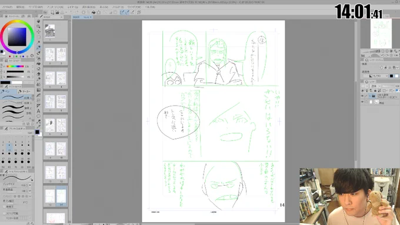Open the ファイル menu
The width and height of the screenshot is (400, 225).
pyautogui.click(x=7, y=7)
